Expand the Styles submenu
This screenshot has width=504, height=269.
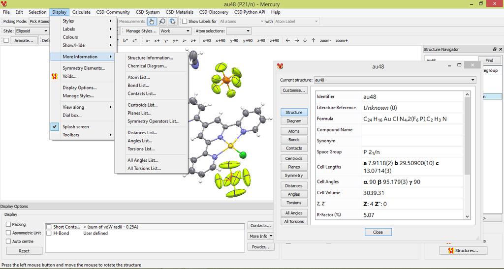(82, 21)
